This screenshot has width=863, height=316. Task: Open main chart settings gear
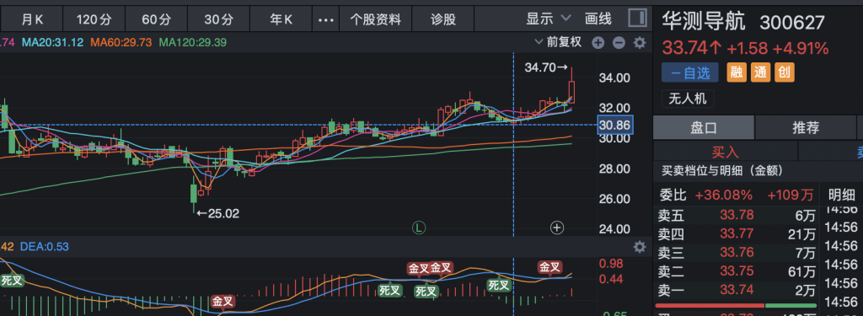coord(639,42)
